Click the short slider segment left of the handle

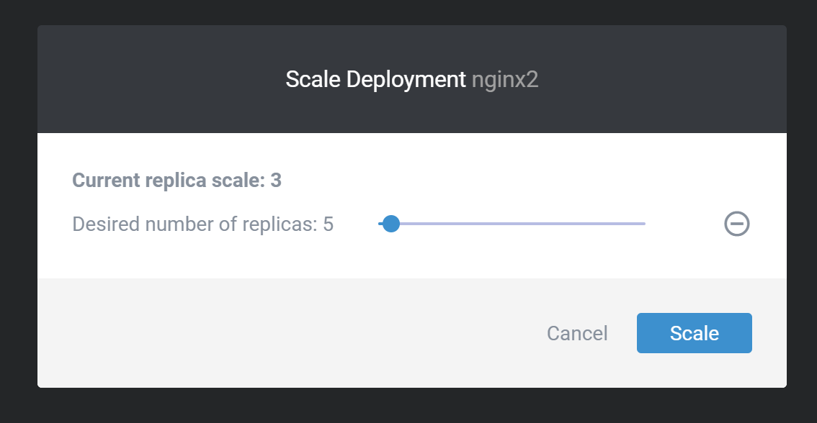380,224
